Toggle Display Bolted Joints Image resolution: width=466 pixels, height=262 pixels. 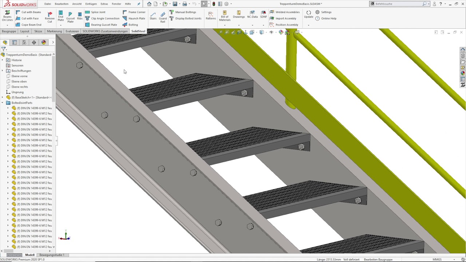[x=185, y=18]
